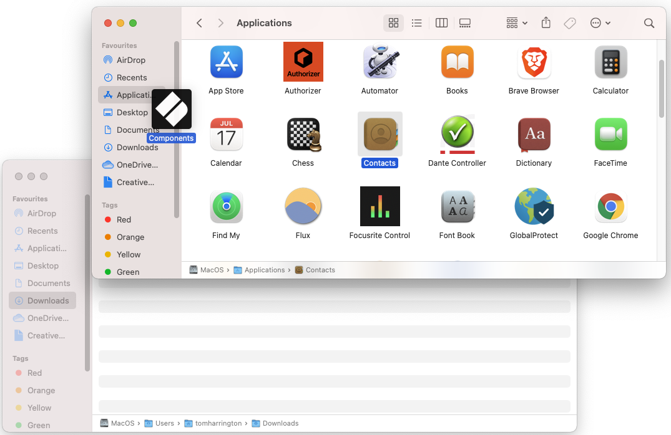Image resolution: width=671 pixels, height=435 pixels.
Task: Open the App Store application icon
Action: 227,62
